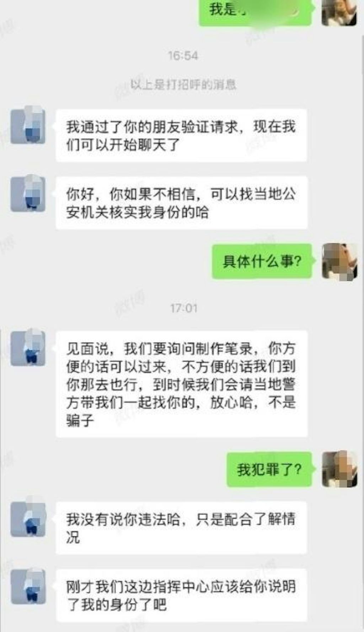Select the green '具体什么事?' message bubble
The image size is (364, 632).
[262, 261]
